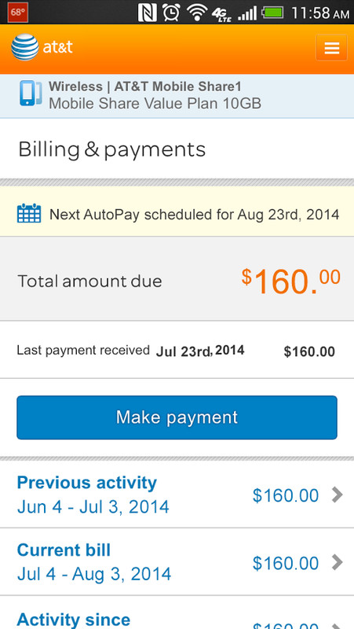354x629 pixels.
Task: Tap the Billing & payments heading
Action: [x=111, y=149]
